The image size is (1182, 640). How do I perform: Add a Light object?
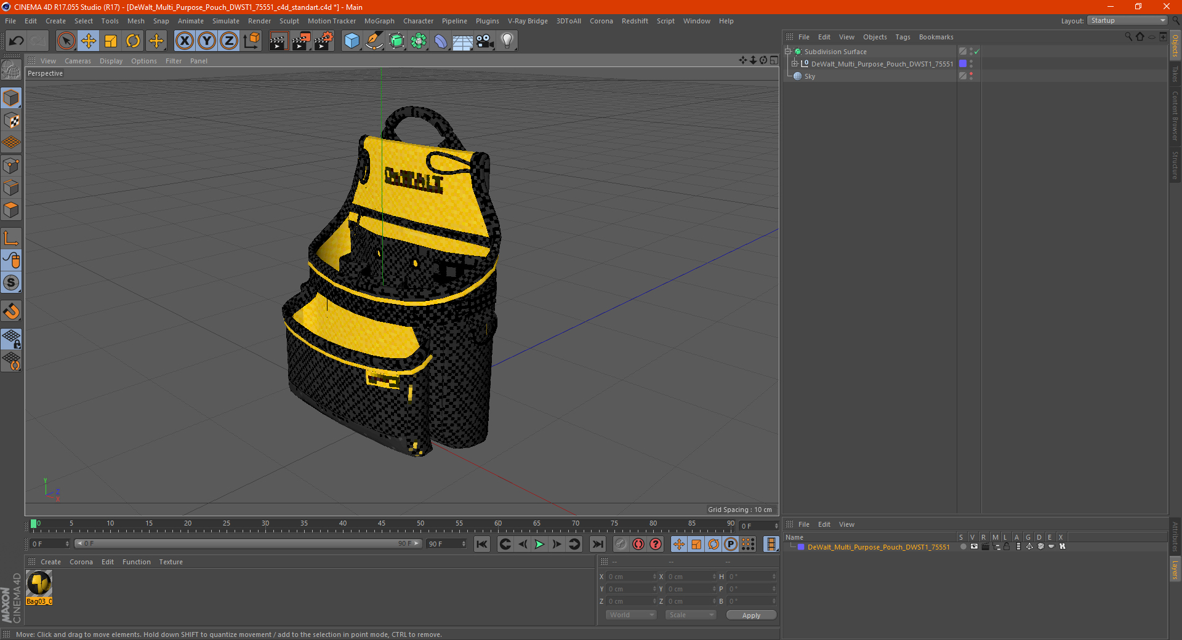coord(507,41)
